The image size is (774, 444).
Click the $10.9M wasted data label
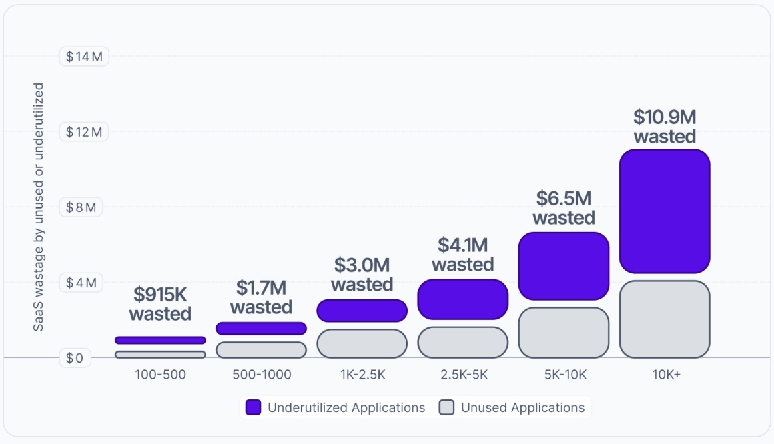tap(664, 127)
